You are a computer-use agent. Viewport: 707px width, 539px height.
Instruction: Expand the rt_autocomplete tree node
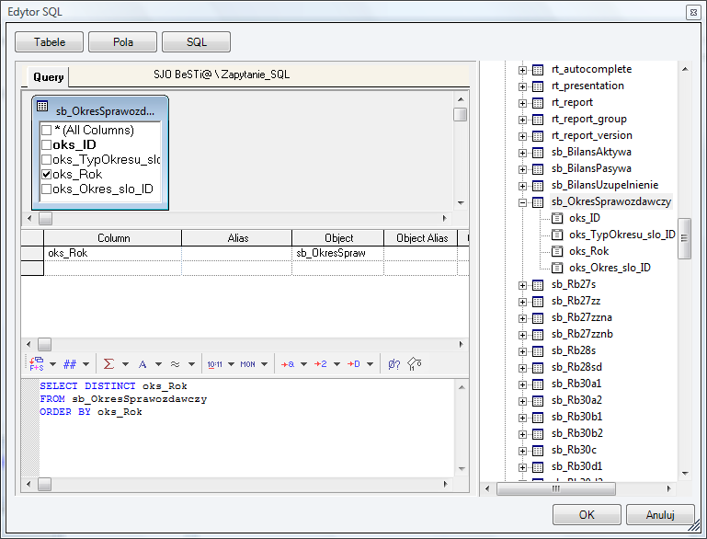click(x=522, y=70)
